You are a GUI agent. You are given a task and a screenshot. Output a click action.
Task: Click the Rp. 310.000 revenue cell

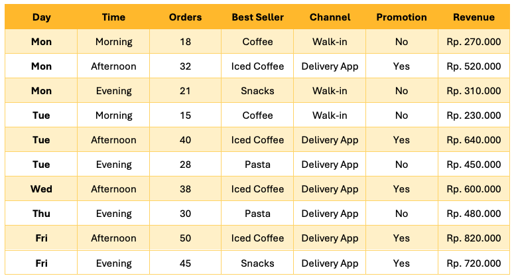click(474, 91)
